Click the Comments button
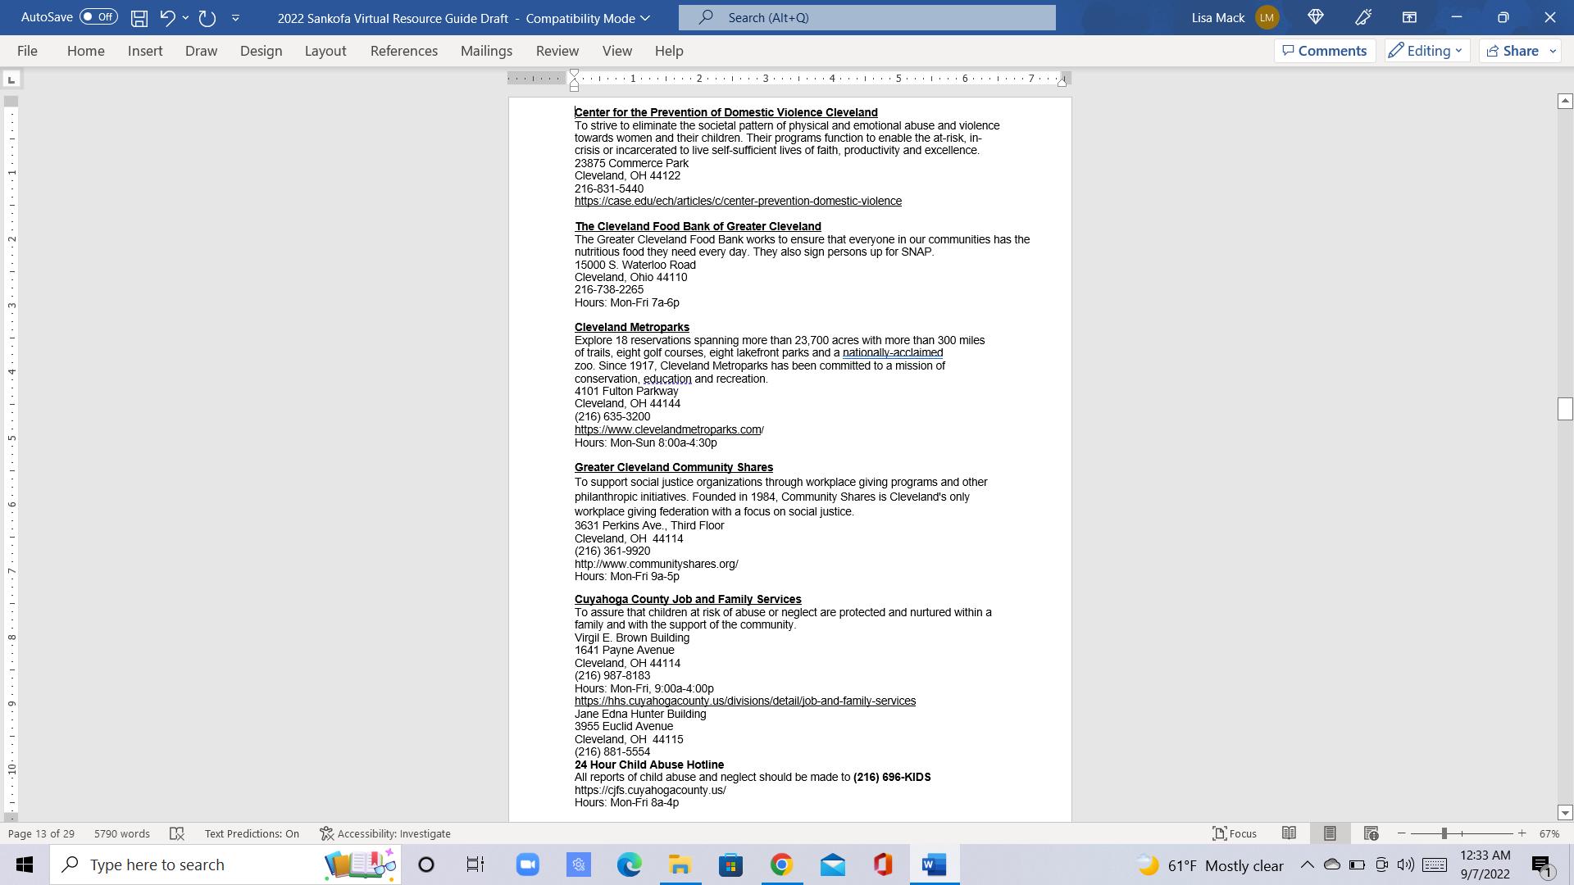 (x=1324, y=51)
